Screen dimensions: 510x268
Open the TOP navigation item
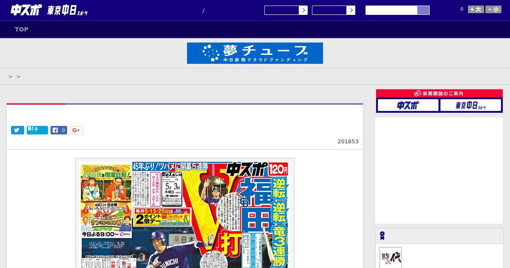[22, 29]
